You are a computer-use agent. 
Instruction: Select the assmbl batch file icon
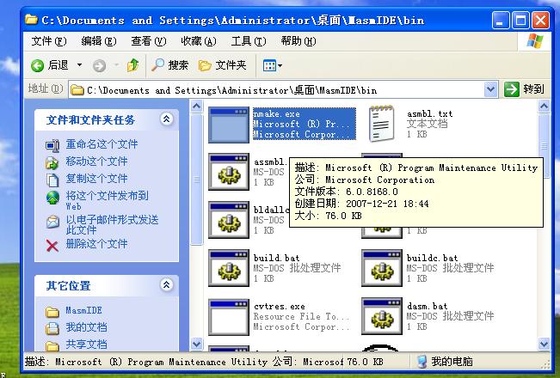click(x=229, y=172)
